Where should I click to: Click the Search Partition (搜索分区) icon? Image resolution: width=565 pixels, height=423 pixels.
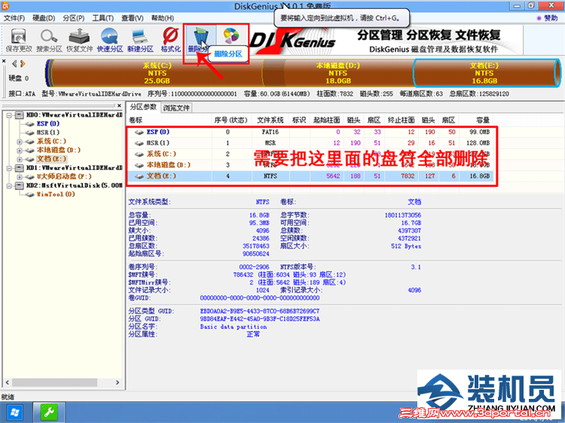[x=49, y=40]
